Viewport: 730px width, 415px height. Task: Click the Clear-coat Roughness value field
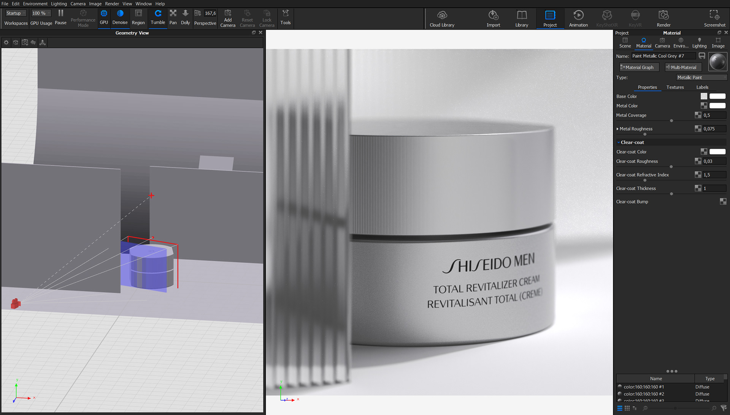point(714,161)
